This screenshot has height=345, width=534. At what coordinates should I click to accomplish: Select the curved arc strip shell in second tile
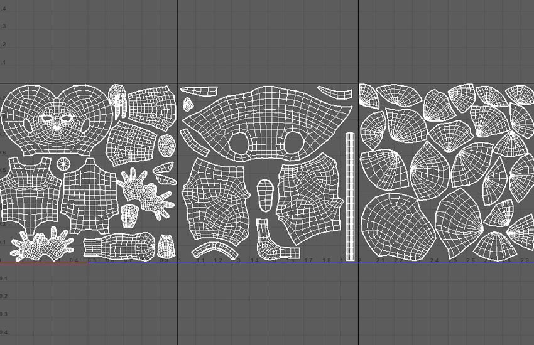click(x=215, y=250)
